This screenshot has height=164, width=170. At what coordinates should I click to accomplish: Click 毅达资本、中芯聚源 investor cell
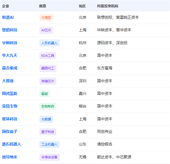[114, 157]
